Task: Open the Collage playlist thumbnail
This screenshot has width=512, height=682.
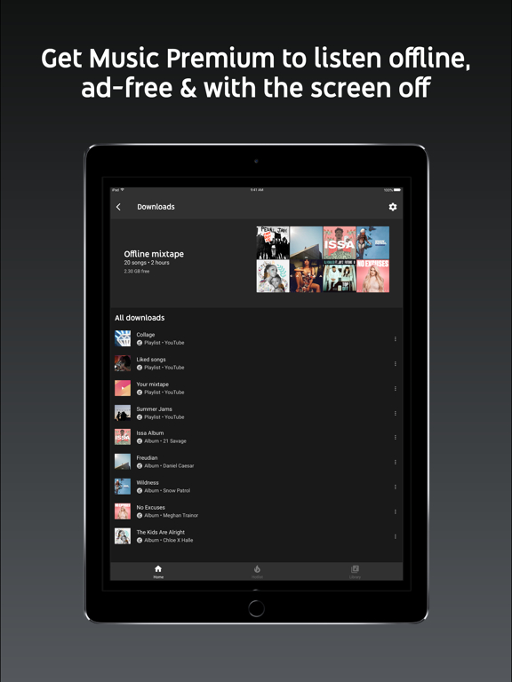Action: click(123, 338)
